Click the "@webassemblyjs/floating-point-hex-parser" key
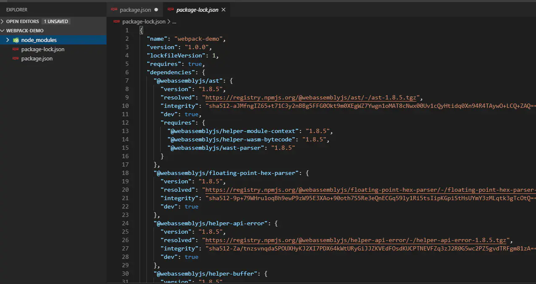This screenshot has width=536, height=284. pos(226,173)
